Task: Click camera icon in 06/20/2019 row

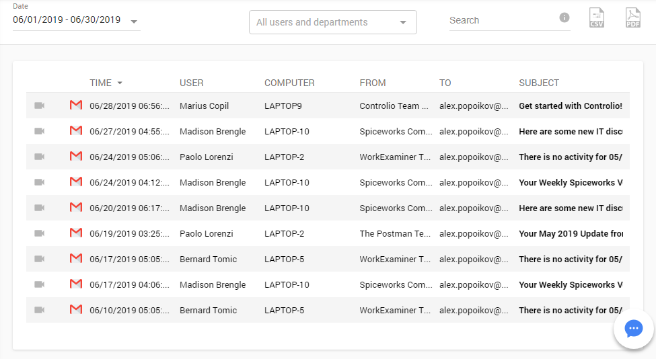Action: (x=40, y=208)
